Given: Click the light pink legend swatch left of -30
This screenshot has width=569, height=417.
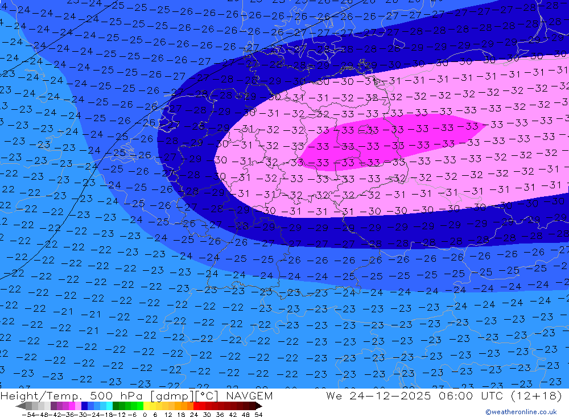Looking at the screenshot, I should point(78,406).
